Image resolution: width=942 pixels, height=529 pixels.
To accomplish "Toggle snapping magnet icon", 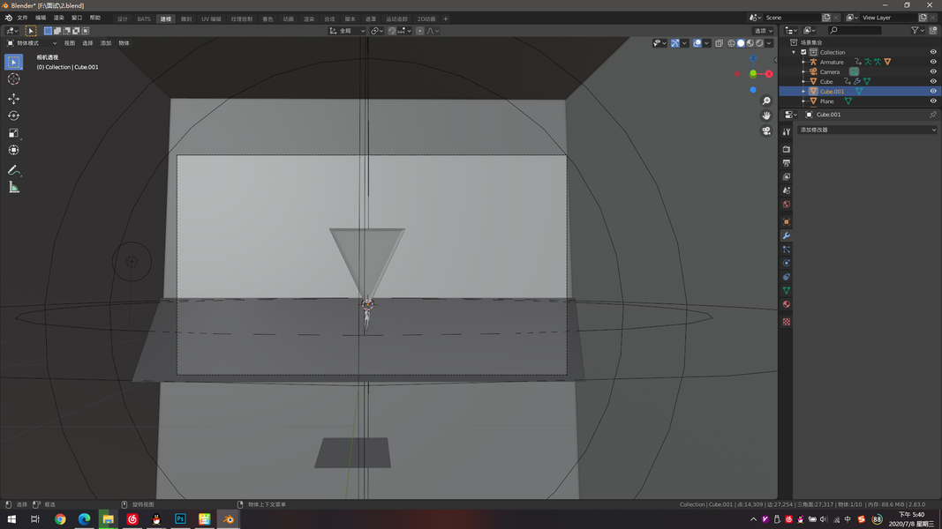I will point(392,31).
